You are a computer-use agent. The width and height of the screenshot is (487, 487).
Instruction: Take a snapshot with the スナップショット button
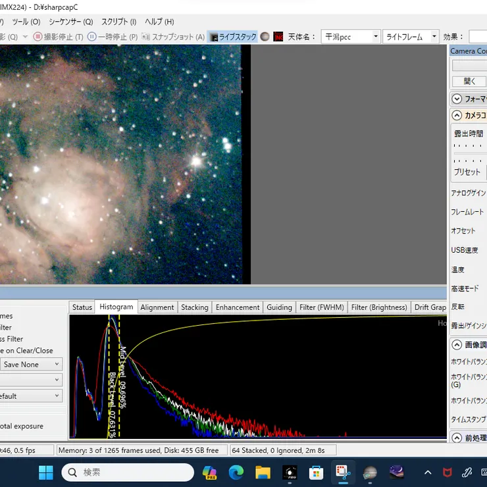tap(173, 37)
